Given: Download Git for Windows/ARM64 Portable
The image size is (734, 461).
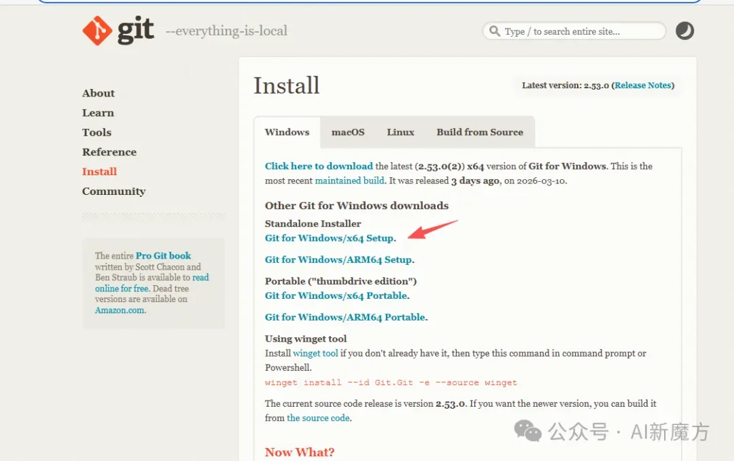Looking at the screenshot, I should [345, 317].
